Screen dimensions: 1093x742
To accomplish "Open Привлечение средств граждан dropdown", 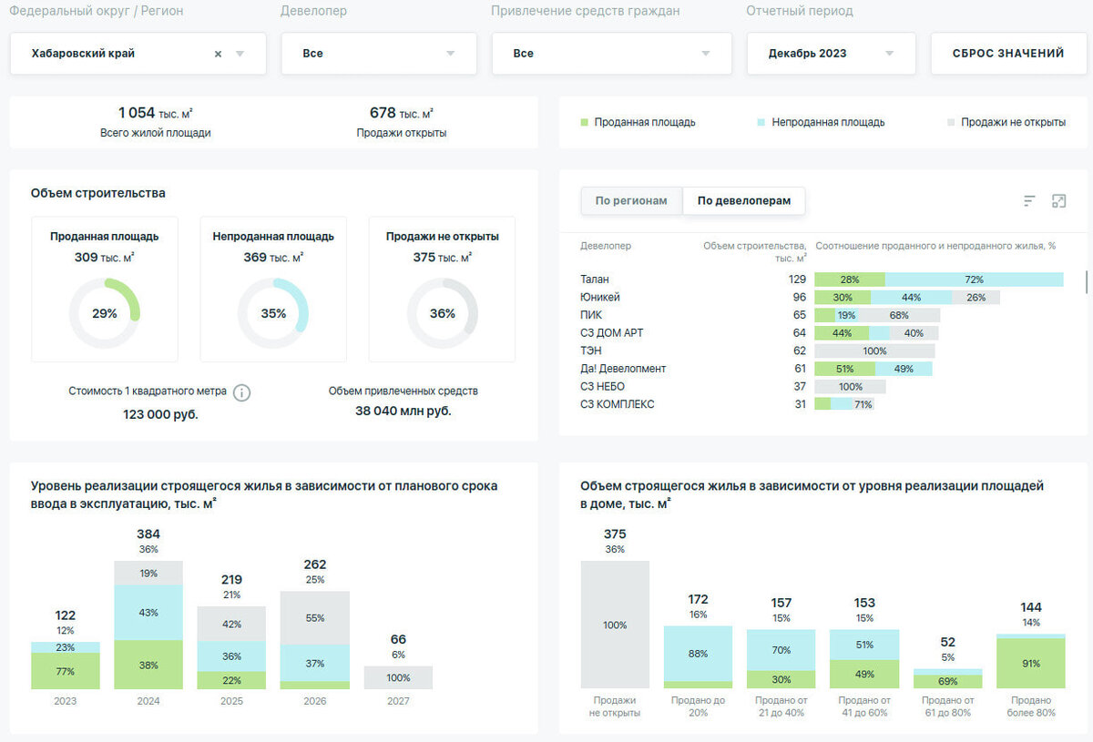I will 705,54.
